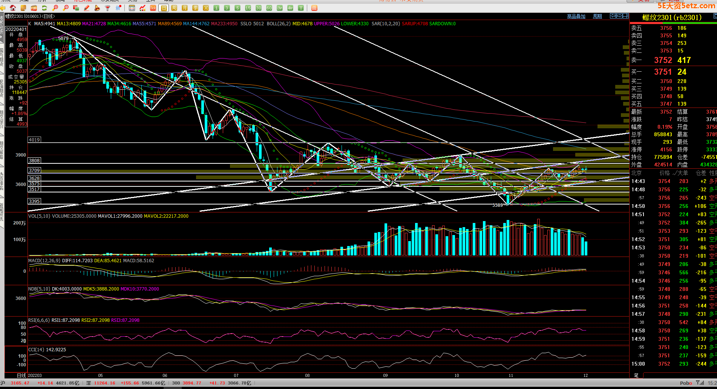Viewport: 717px width, 389px height.
Task: Click the back arrow toolbar icon
Action: [3, 8]
